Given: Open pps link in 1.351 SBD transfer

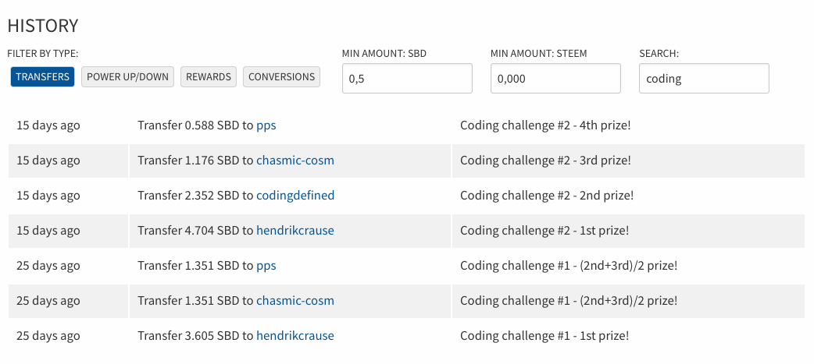Looking at the screenshot, I should click(x=266, y=266).
